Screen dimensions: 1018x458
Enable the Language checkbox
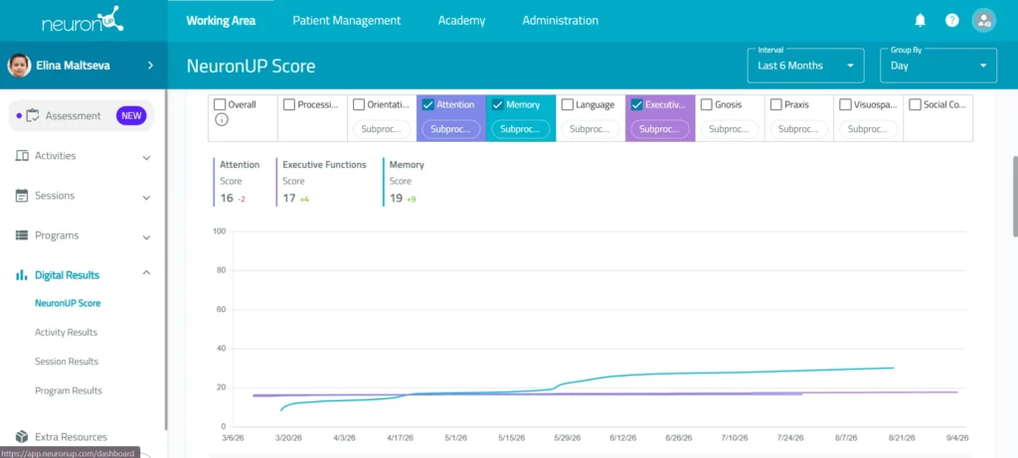point(567,104)
